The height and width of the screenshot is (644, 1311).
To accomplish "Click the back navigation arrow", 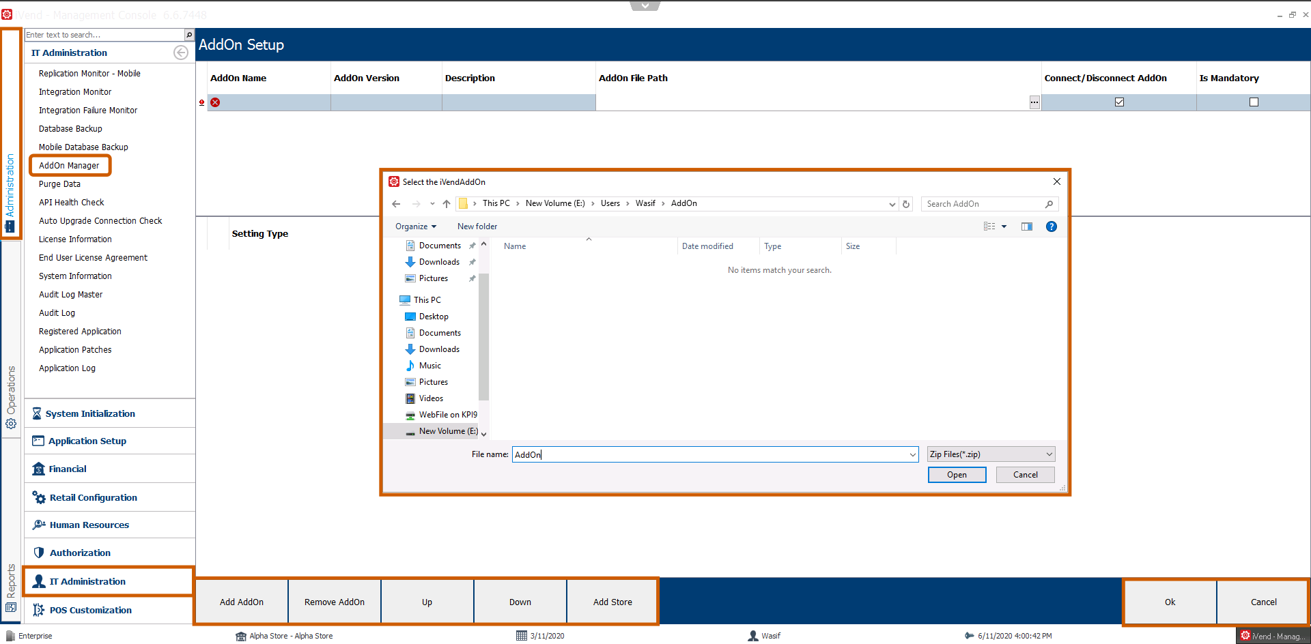I will pyautogui.click(x=396, y=204).
